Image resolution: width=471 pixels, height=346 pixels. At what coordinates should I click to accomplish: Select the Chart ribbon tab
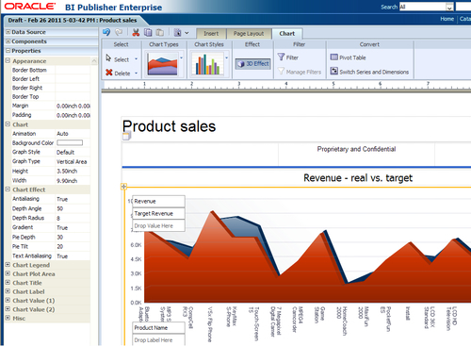[287, 33]
